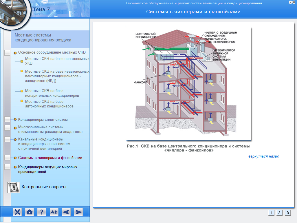
Task: Go to the home page icon
Action: pos(30,212)
